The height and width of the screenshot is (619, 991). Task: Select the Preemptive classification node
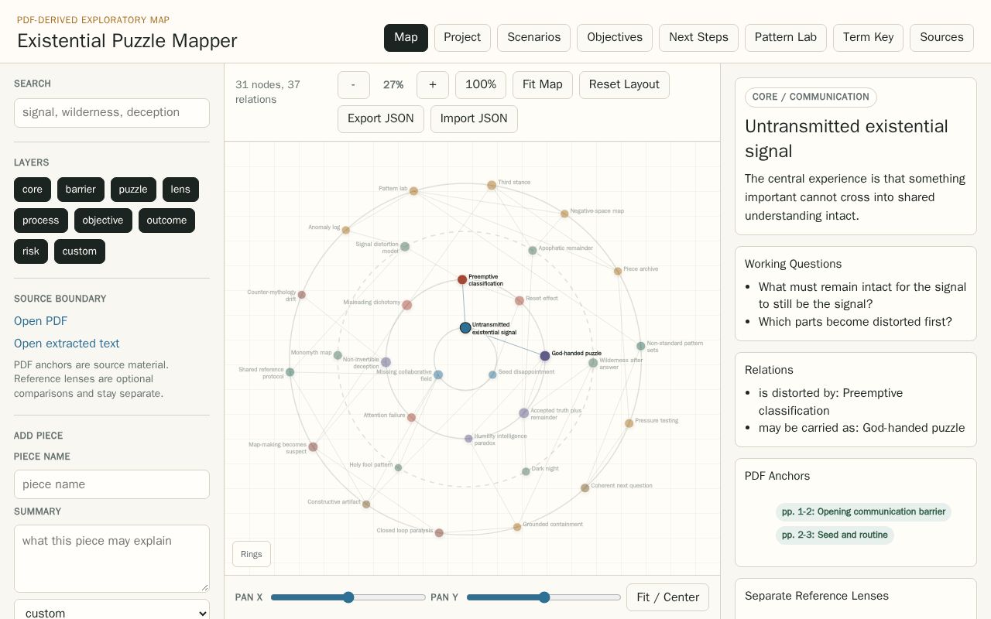click(x=462, y=279)
